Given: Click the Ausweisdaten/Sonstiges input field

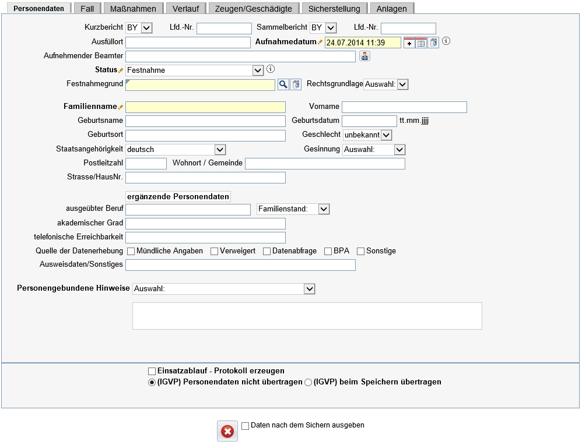Looking at the screenshot, I should click(240, 265).
